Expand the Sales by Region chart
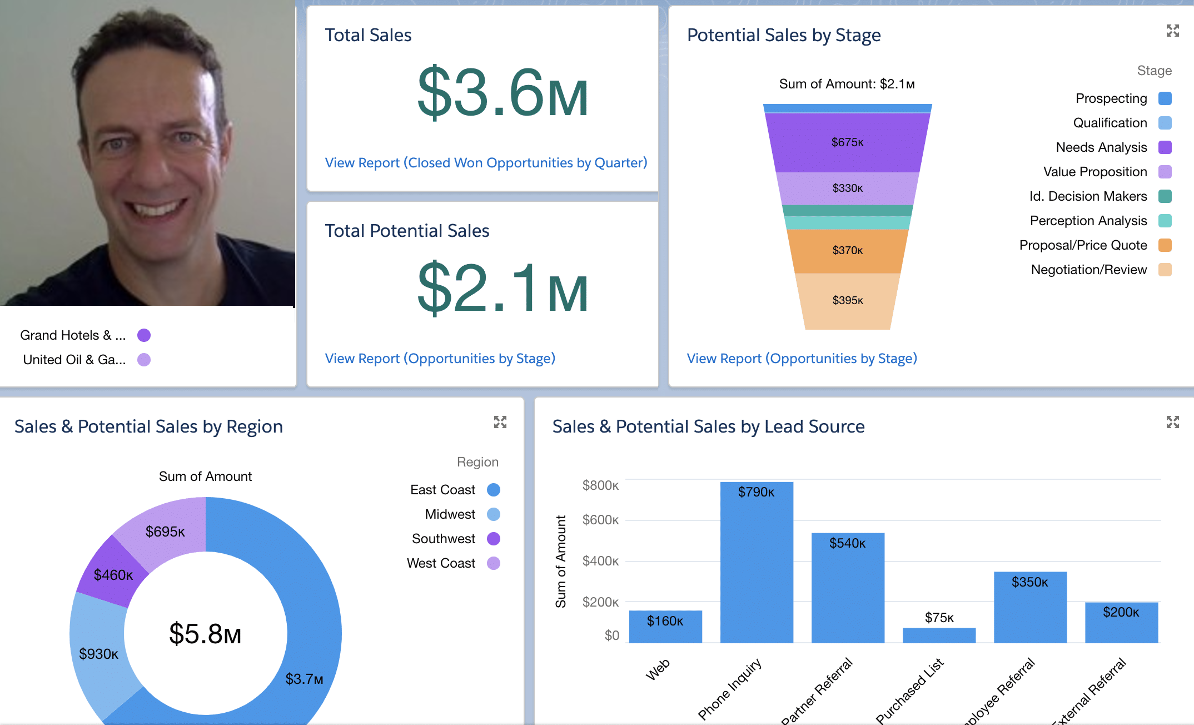The width and height of the screenshot is (1194, 725). click(x=500, y=422)
